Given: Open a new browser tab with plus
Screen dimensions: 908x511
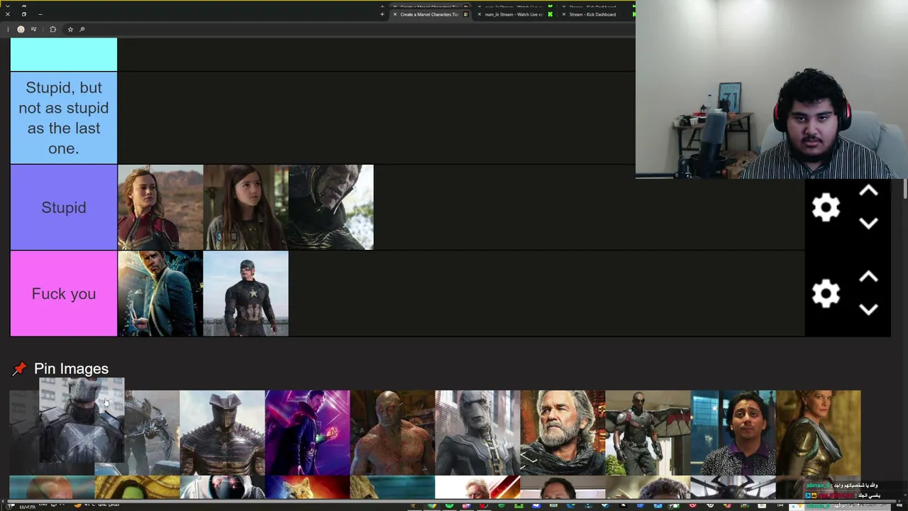Looking at the screenshot, I should coord(382,14).
